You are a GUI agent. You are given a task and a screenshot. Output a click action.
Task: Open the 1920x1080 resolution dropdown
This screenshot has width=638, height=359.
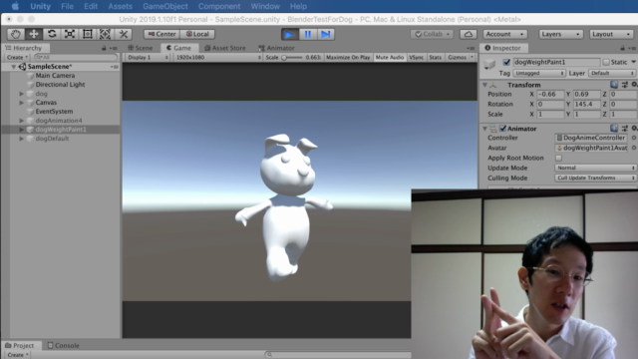(x=218, y=58)
